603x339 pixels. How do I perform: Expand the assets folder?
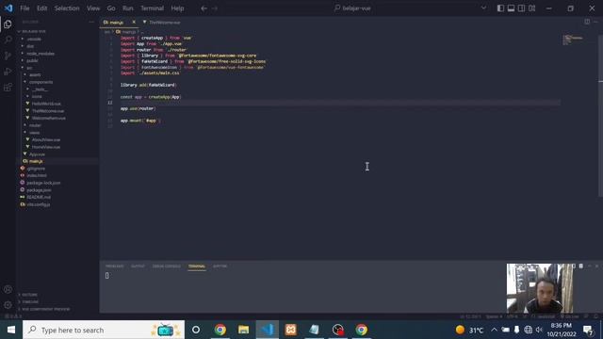(35, 74)
